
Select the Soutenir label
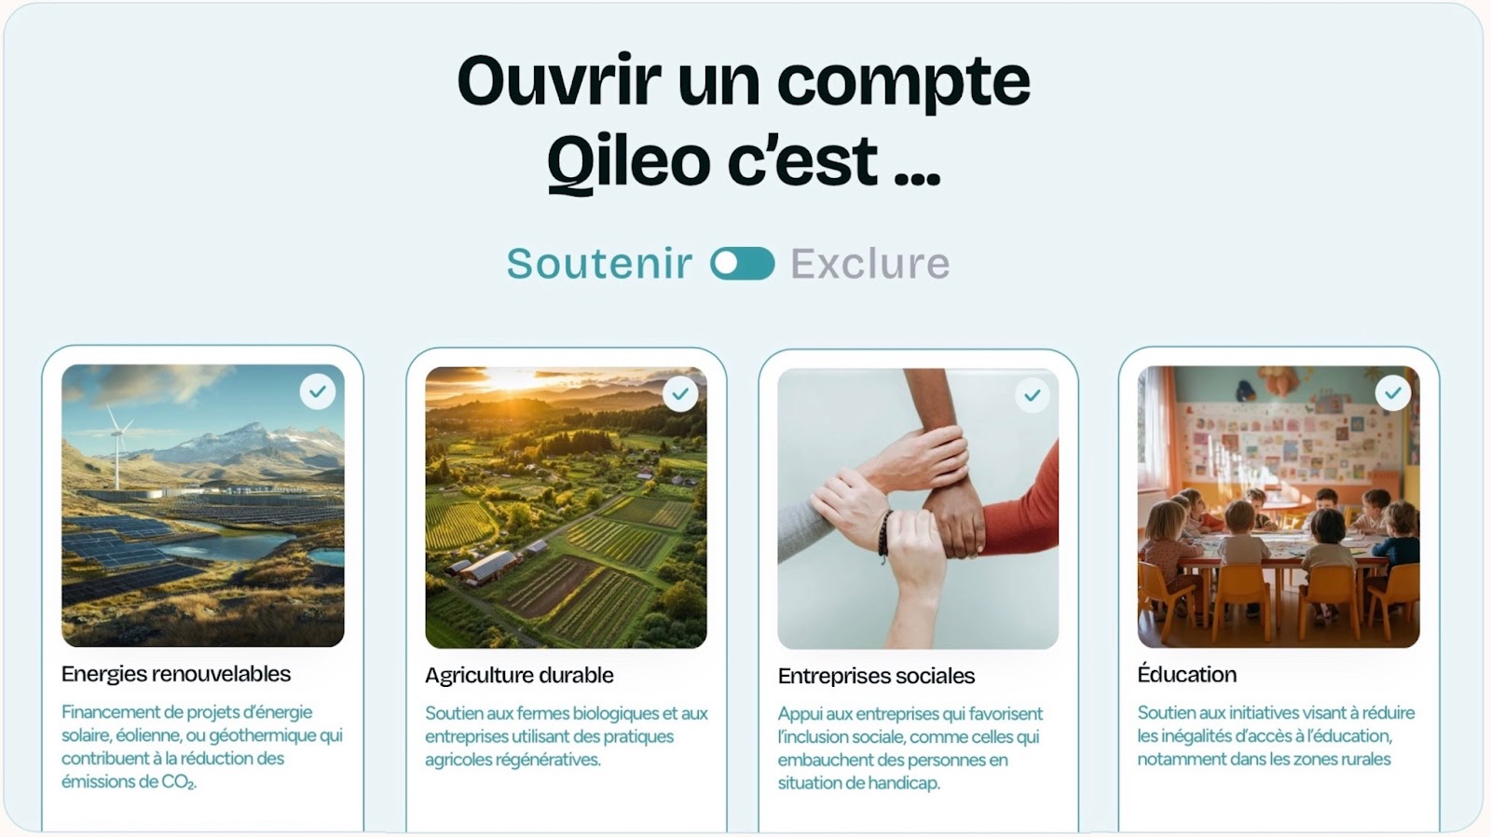[x=599, y=264]
